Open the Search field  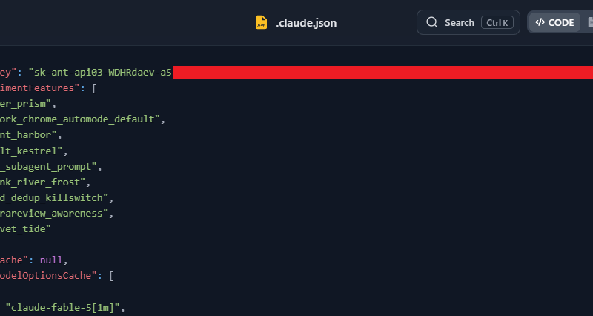[468, 22]
